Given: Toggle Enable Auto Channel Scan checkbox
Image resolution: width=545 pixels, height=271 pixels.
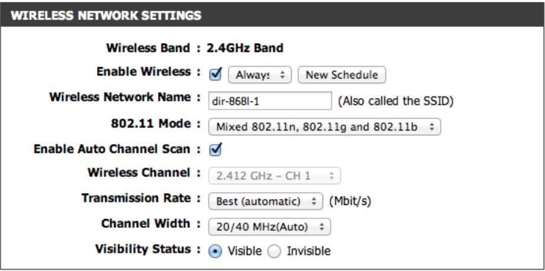Looking at the screenshot, I should coord(215,150).
